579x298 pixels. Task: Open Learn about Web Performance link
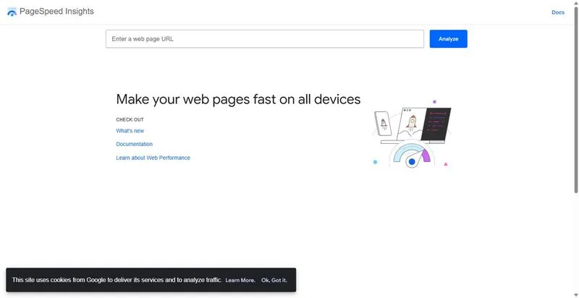153,158
